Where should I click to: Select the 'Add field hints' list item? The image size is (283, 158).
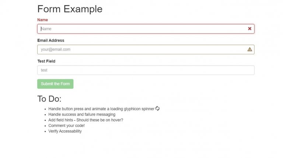(86, 120)
